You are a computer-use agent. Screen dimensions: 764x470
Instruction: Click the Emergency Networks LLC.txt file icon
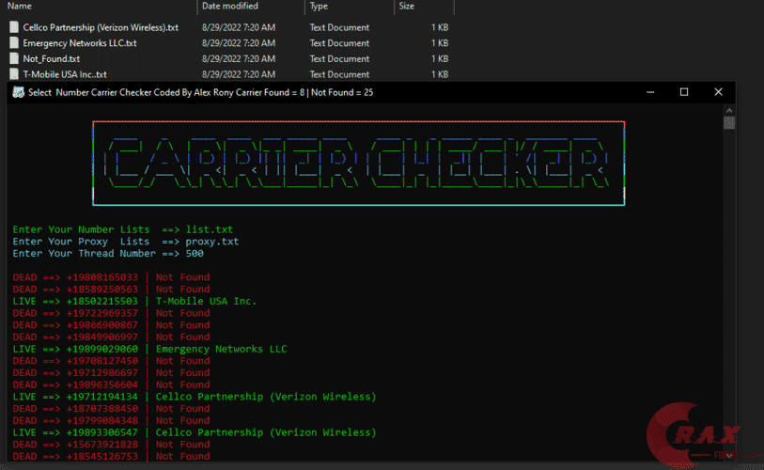tap(14, 43)
